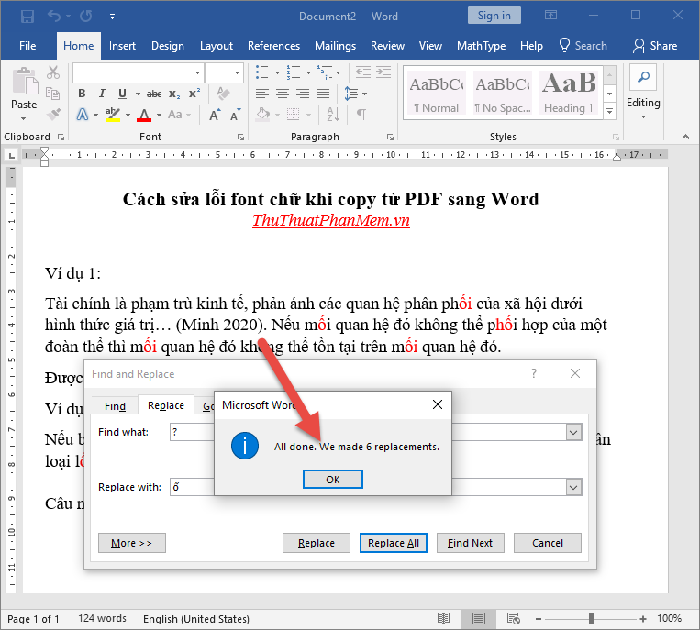Justify paragraph text
The height and width of the screenshot is (630, 700).
[323, 94]
